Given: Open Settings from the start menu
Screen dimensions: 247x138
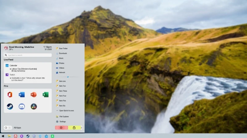Looking at the screenshot, I should click(x=61, y=121).
